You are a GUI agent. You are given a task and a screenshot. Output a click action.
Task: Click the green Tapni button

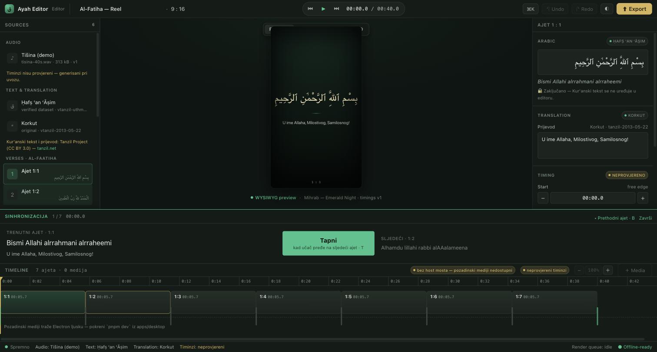[328, 243]
